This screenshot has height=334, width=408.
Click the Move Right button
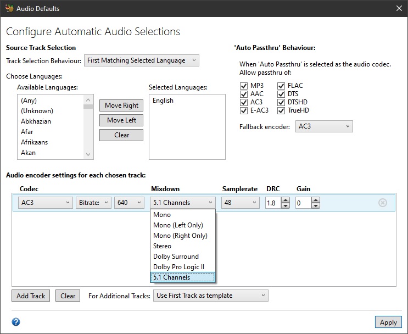coord(121,105)
